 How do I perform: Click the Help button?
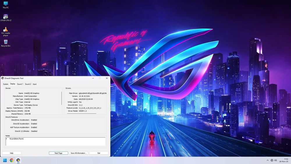tap(12, 153)
